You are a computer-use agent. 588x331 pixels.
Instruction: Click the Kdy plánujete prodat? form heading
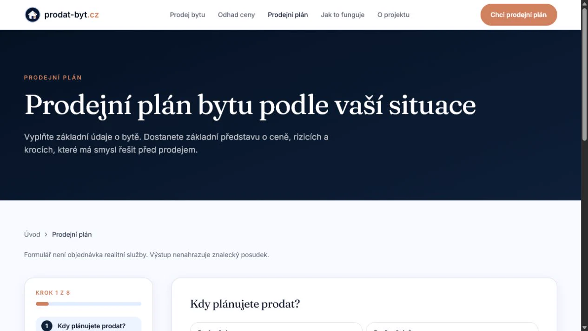click(245, 304)
